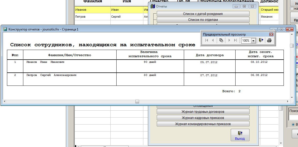
Task: Toggle the checkbox labeled на at right edge
Action: coord(292,9)
